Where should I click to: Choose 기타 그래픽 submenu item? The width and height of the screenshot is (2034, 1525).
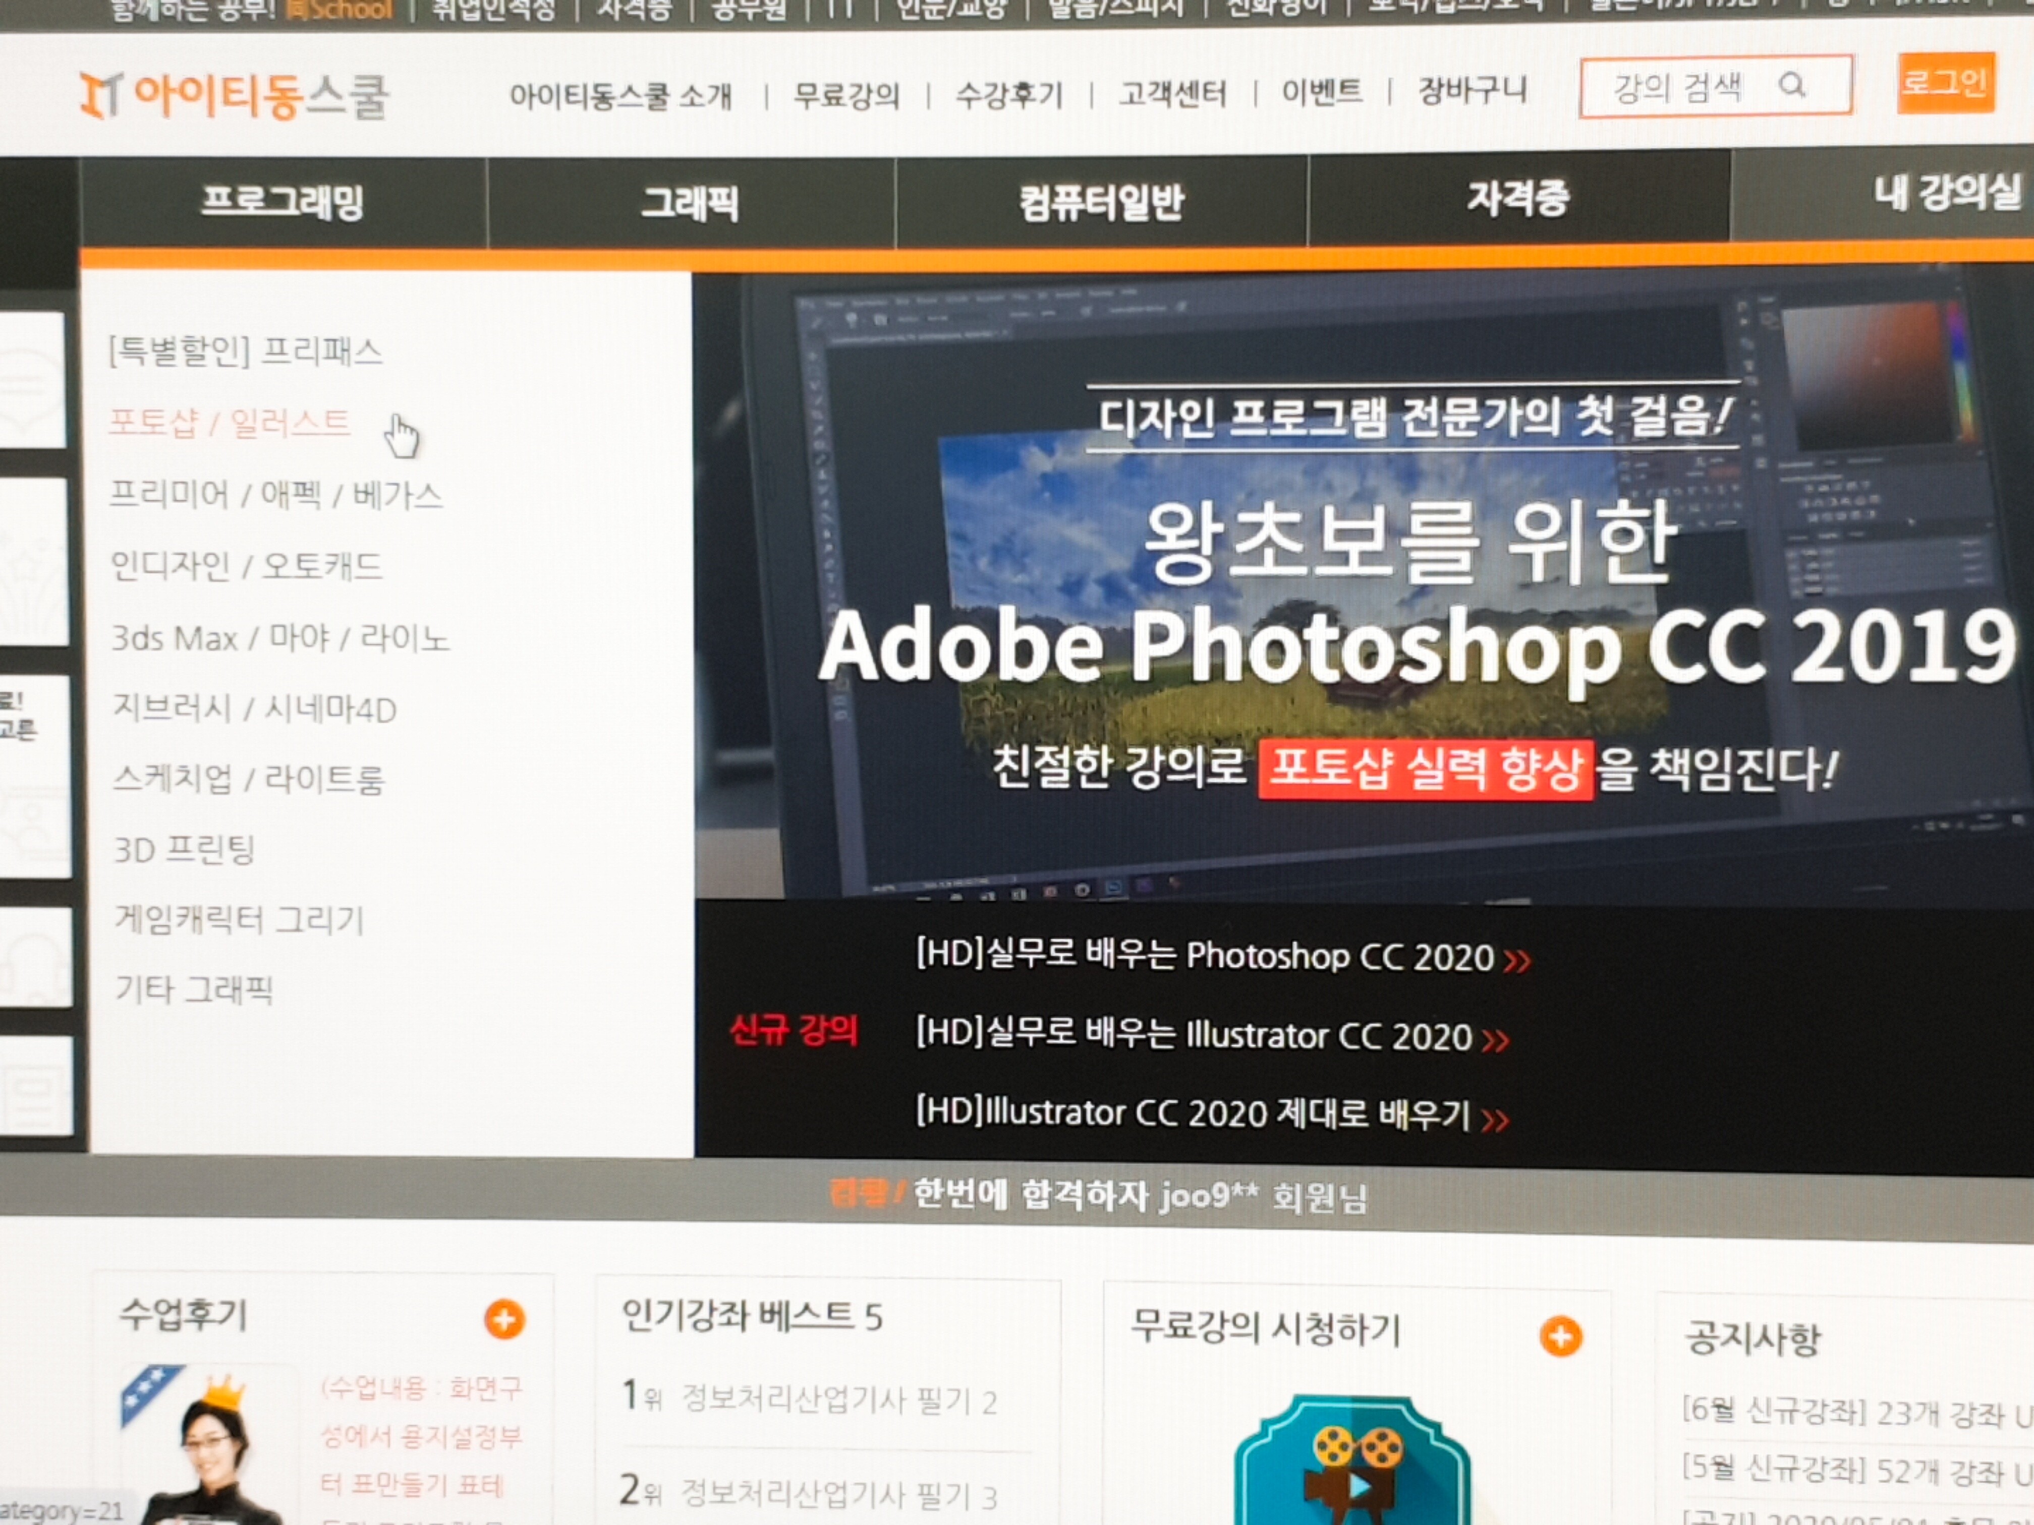click(194, 989)
